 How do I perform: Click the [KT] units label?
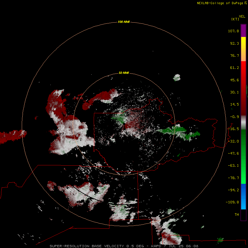click(235, 19)
